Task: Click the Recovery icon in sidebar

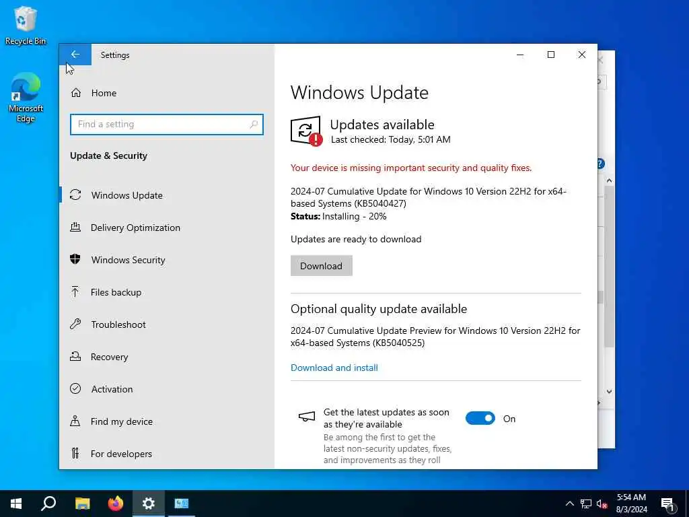Action: pos(75,356)
